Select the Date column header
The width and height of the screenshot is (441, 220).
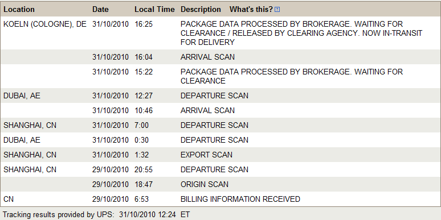pos(100,10)
